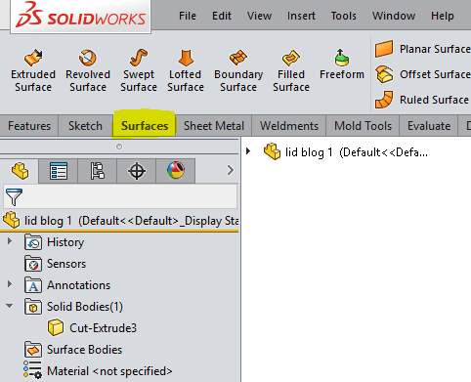This screenshot has height=382, width=471.
Task: Select the Sensors text label
Action: coord(66,264)
